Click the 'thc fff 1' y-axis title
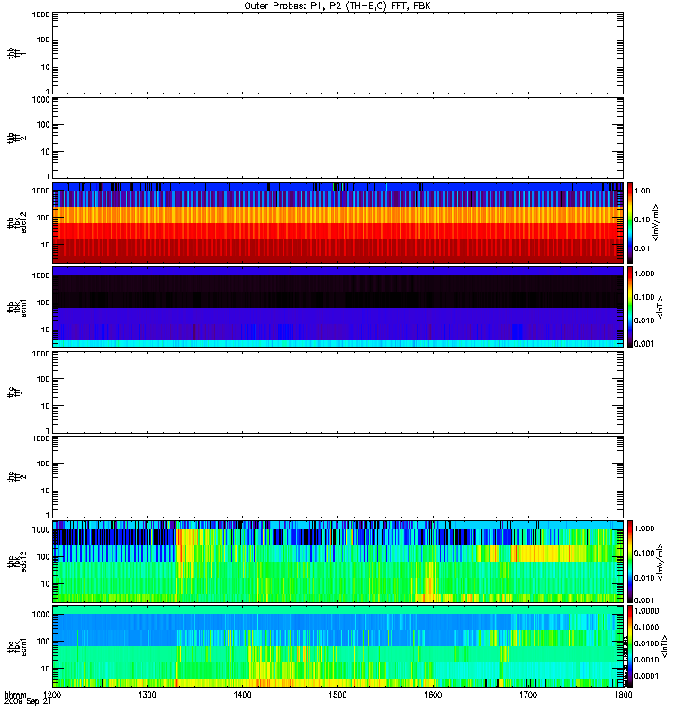Image resolution: width=675 pixels, height=720 pixels. (16, 392)
